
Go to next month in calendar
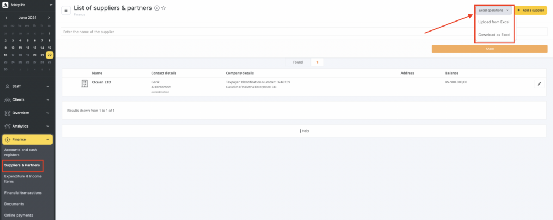[x=49, y=18]
